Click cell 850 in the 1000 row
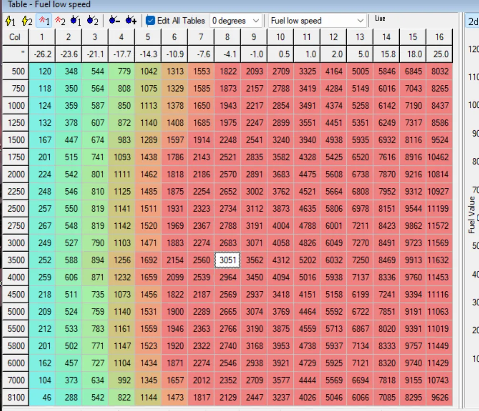The height and width of the screenshot is (411, 479). (122, 105)
